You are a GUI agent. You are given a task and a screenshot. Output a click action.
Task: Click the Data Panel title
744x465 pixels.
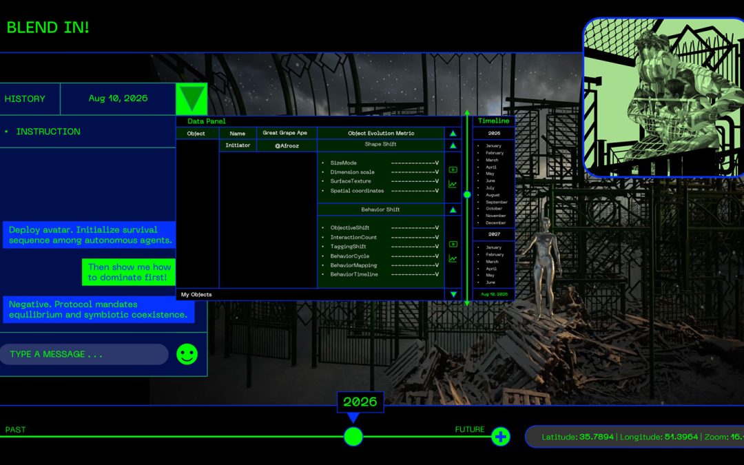(207, 121)
